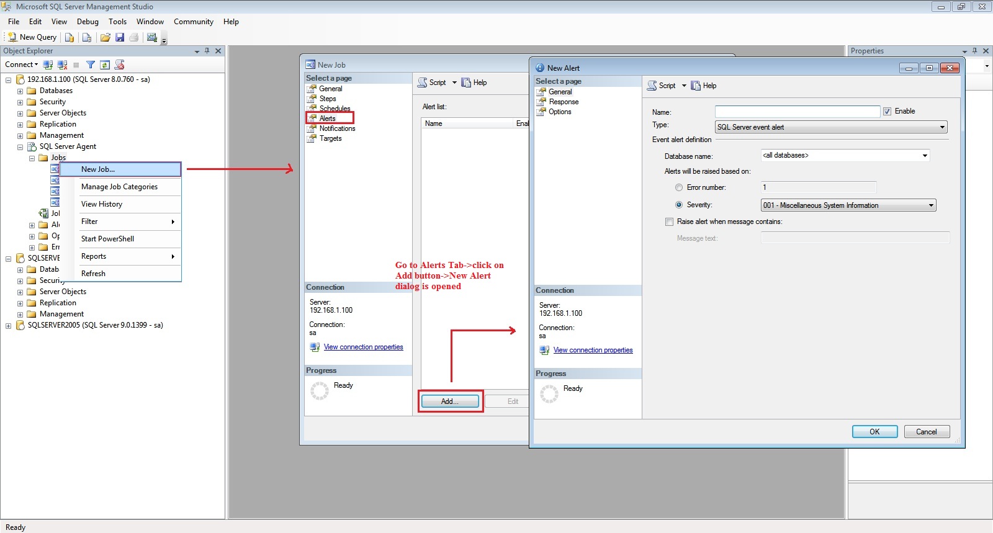The image size is (993, 533).
Task: Collapse the 192.168.1.100 server node
Action: click(x=8, y=80)
